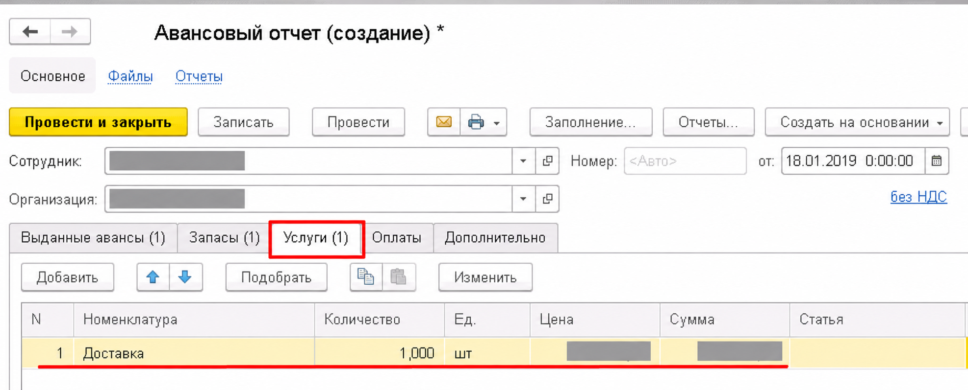
Task: Paste rows with the clipboard icon
Action: click(399, 277)
